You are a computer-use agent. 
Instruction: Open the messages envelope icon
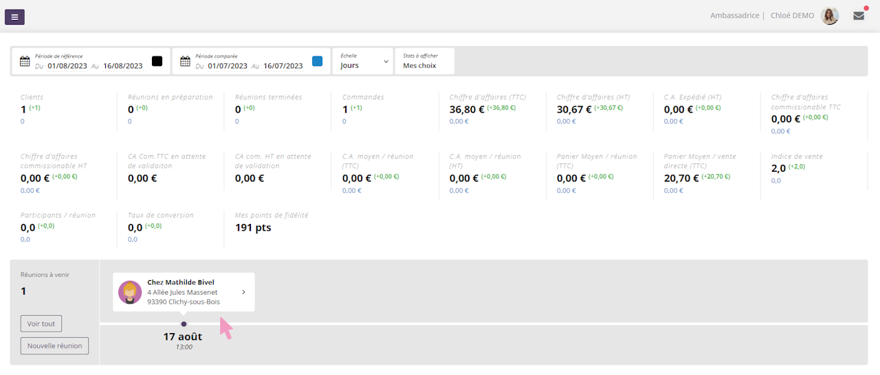pyautogui.click(x=859, y=16)
